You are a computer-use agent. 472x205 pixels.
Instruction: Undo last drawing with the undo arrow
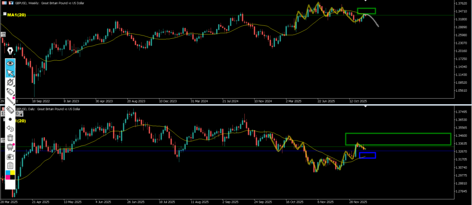pyautogui.click(x=10, y=129)
